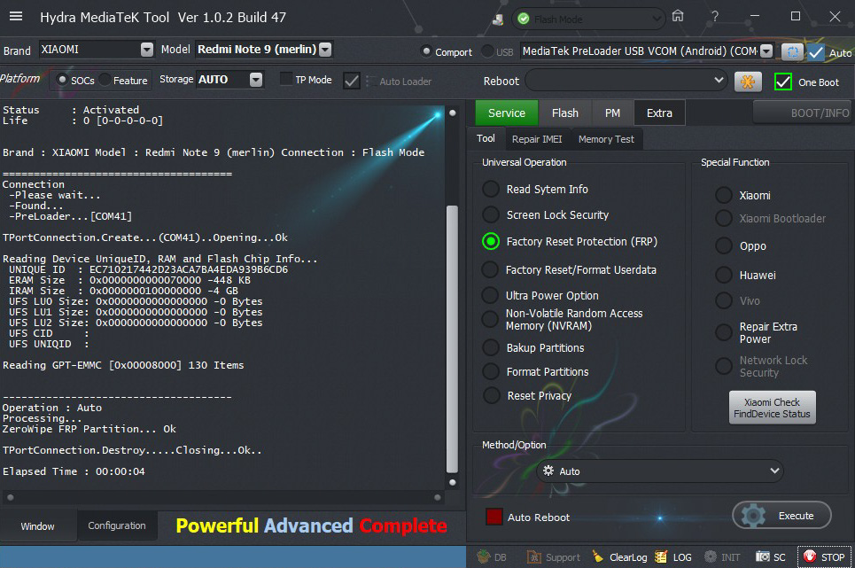Enable the TP Mode checkbox
The height and width of the screenshot is (568, 855).
[286, 79]
